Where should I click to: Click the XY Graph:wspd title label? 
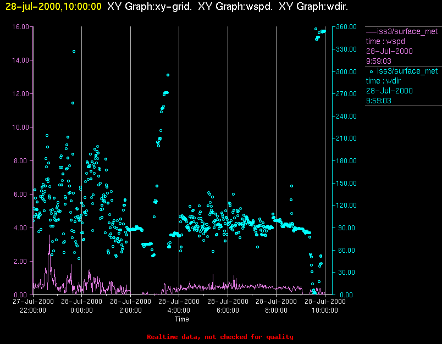point(235,6)
